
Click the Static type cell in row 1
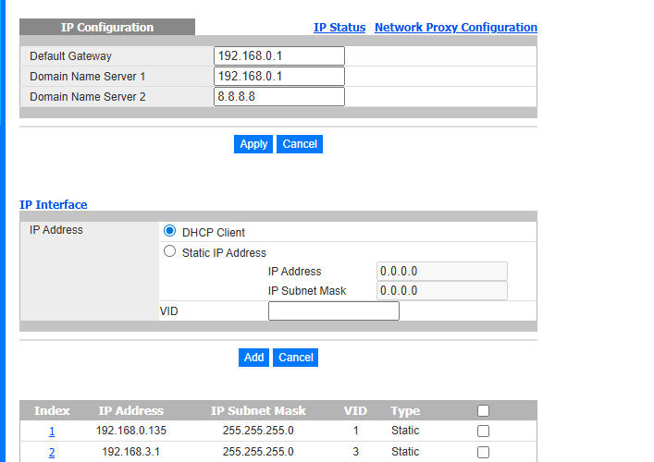[x=405, y=431]
